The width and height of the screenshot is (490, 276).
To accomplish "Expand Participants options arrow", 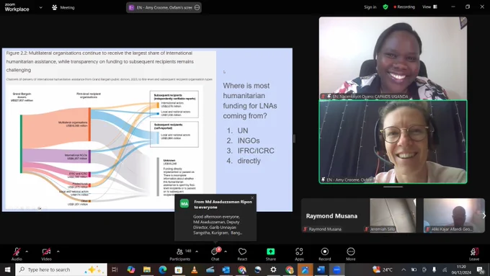I will point(197,251).
